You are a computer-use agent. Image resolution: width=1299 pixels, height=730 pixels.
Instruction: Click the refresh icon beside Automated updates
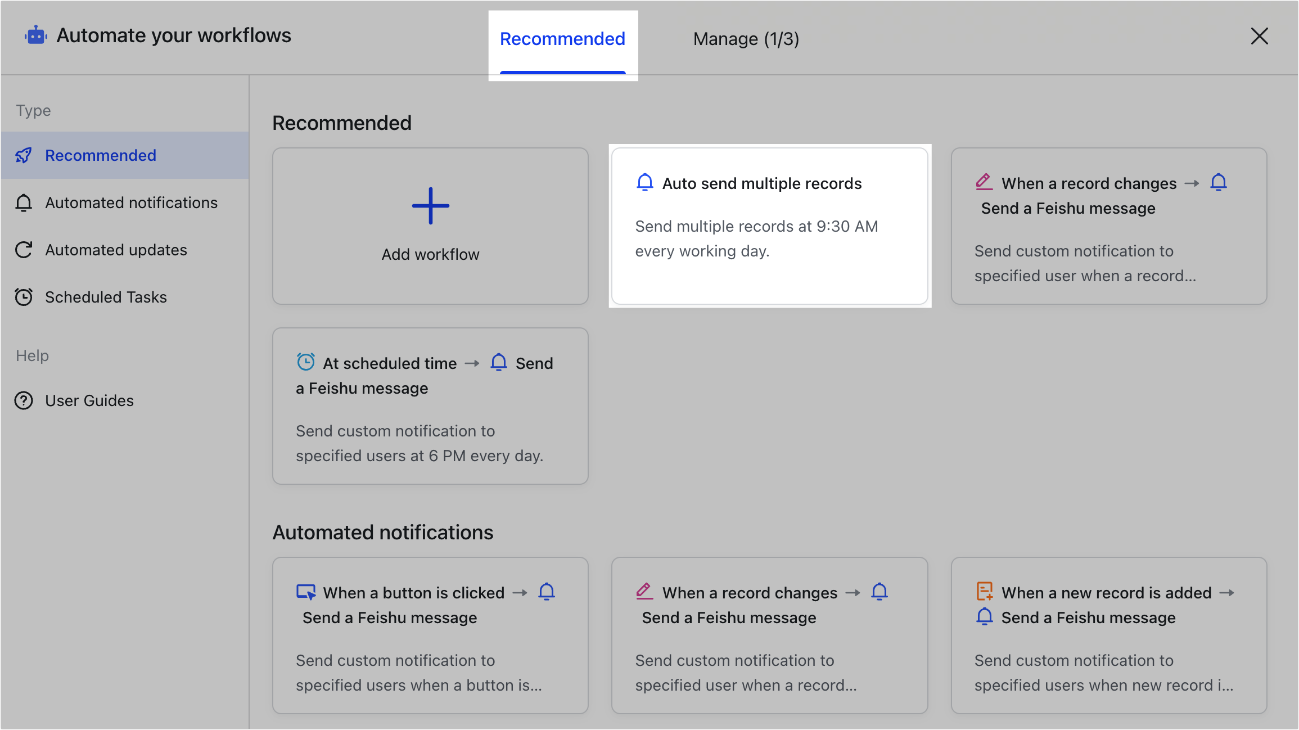point(24,250)
